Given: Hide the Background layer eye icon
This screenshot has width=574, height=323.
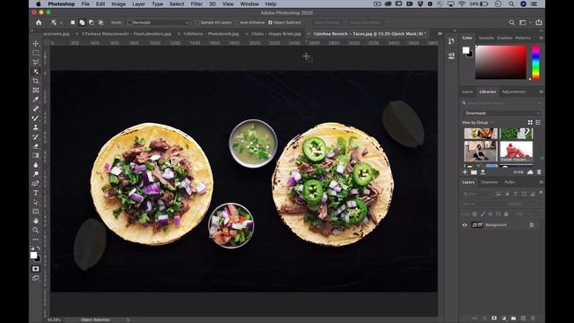Looking at the screenshot, I should 465,225.
